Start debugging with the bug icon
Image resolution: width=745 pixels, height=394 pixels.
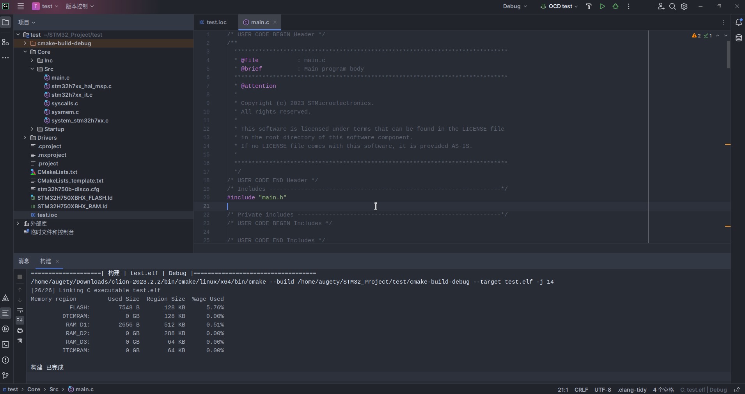616,6
